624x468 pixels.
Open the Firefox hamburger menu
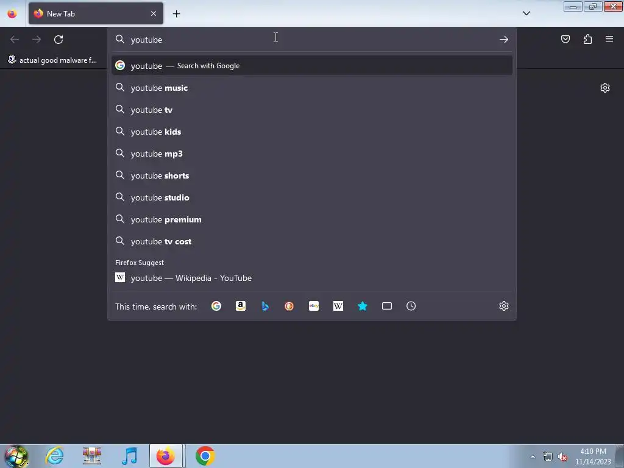coord(609,39)
